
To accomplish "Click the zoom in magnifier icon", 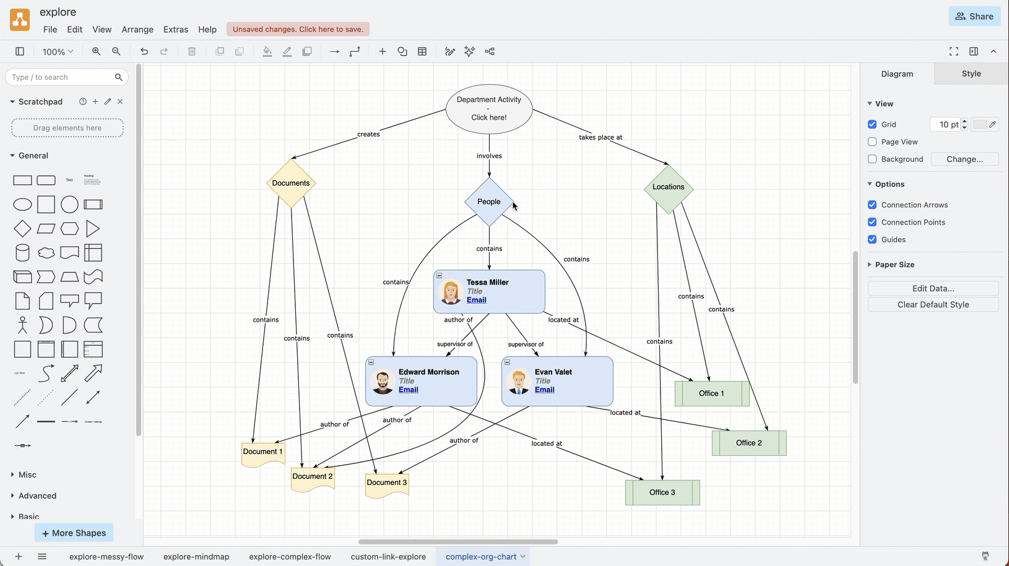I will 97,51.
